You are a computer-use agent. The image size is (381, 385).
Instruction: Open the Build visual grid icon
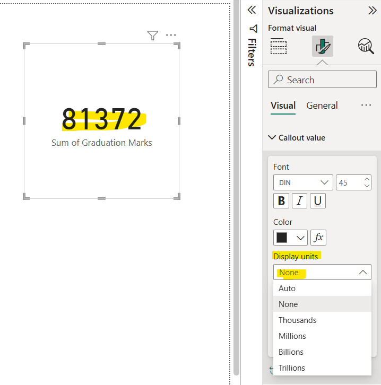click(x=279, y=47)
